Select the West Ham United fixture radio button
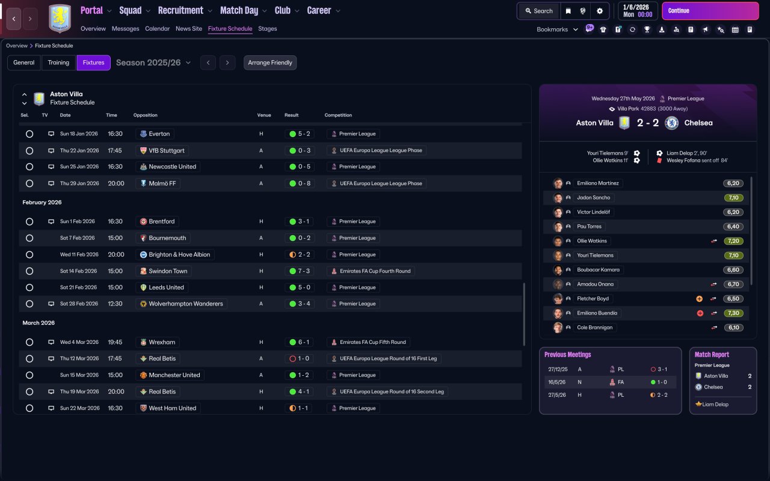Screen dimensions: 770x481 [29, 408]
